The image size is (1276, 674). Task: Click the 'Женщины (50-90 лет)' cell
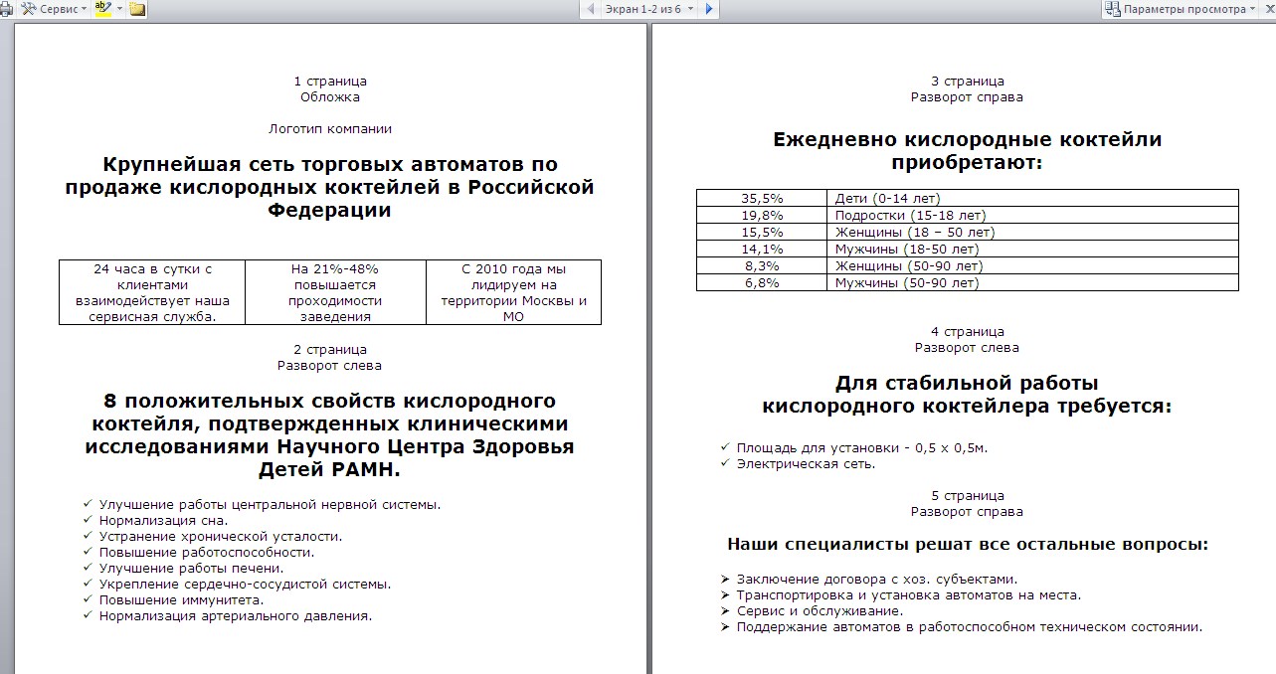(1032, 265)
